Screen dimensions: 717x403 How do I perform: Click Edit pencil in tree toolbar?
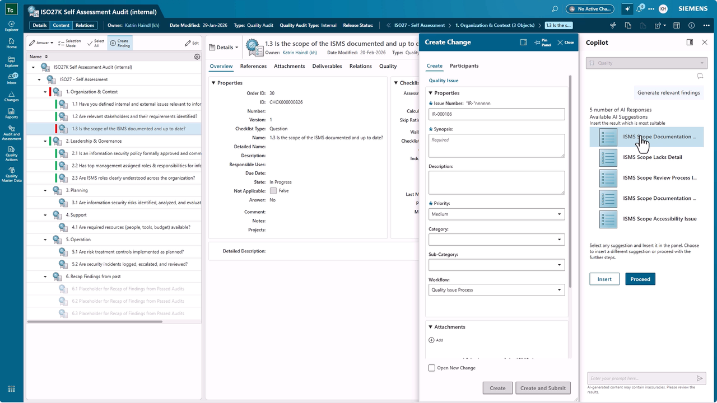192,43
